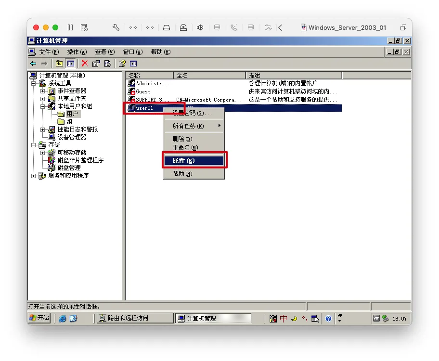Open the 操作(A) menu
This screenshot has height=361, width=439.
[x=77, y=52]
